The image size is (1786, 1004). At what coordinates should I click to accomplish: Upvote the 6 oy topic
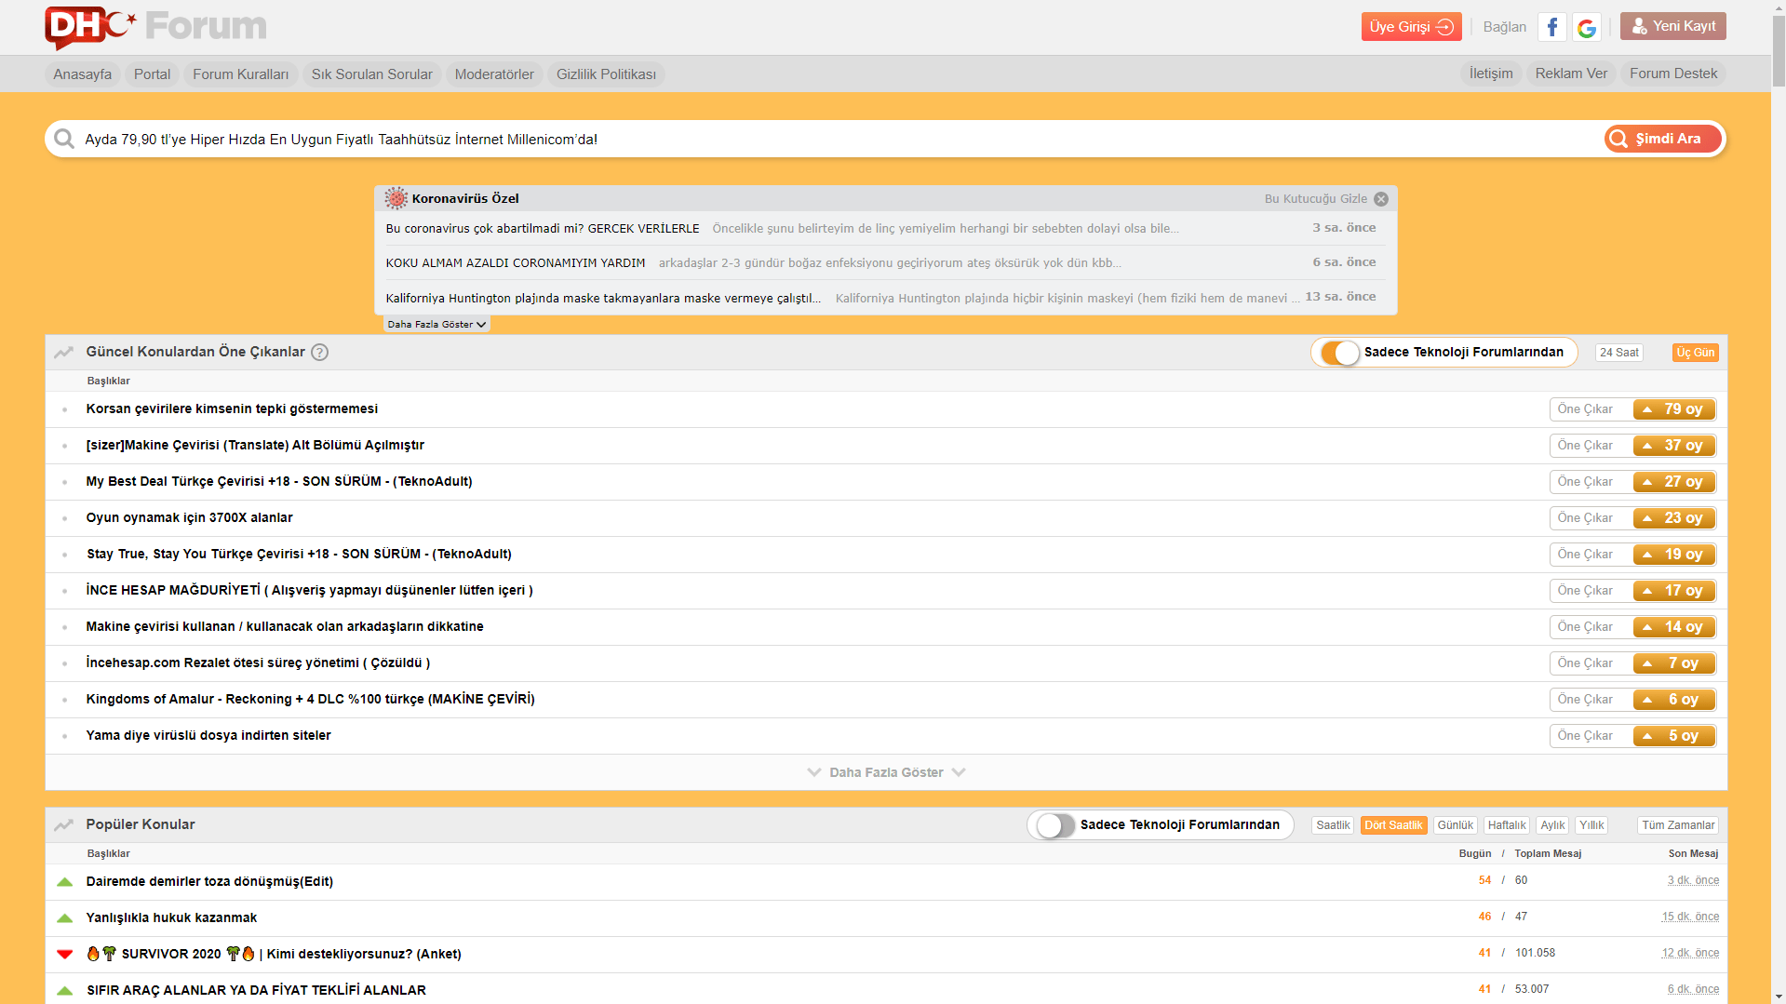(1673, 700)
